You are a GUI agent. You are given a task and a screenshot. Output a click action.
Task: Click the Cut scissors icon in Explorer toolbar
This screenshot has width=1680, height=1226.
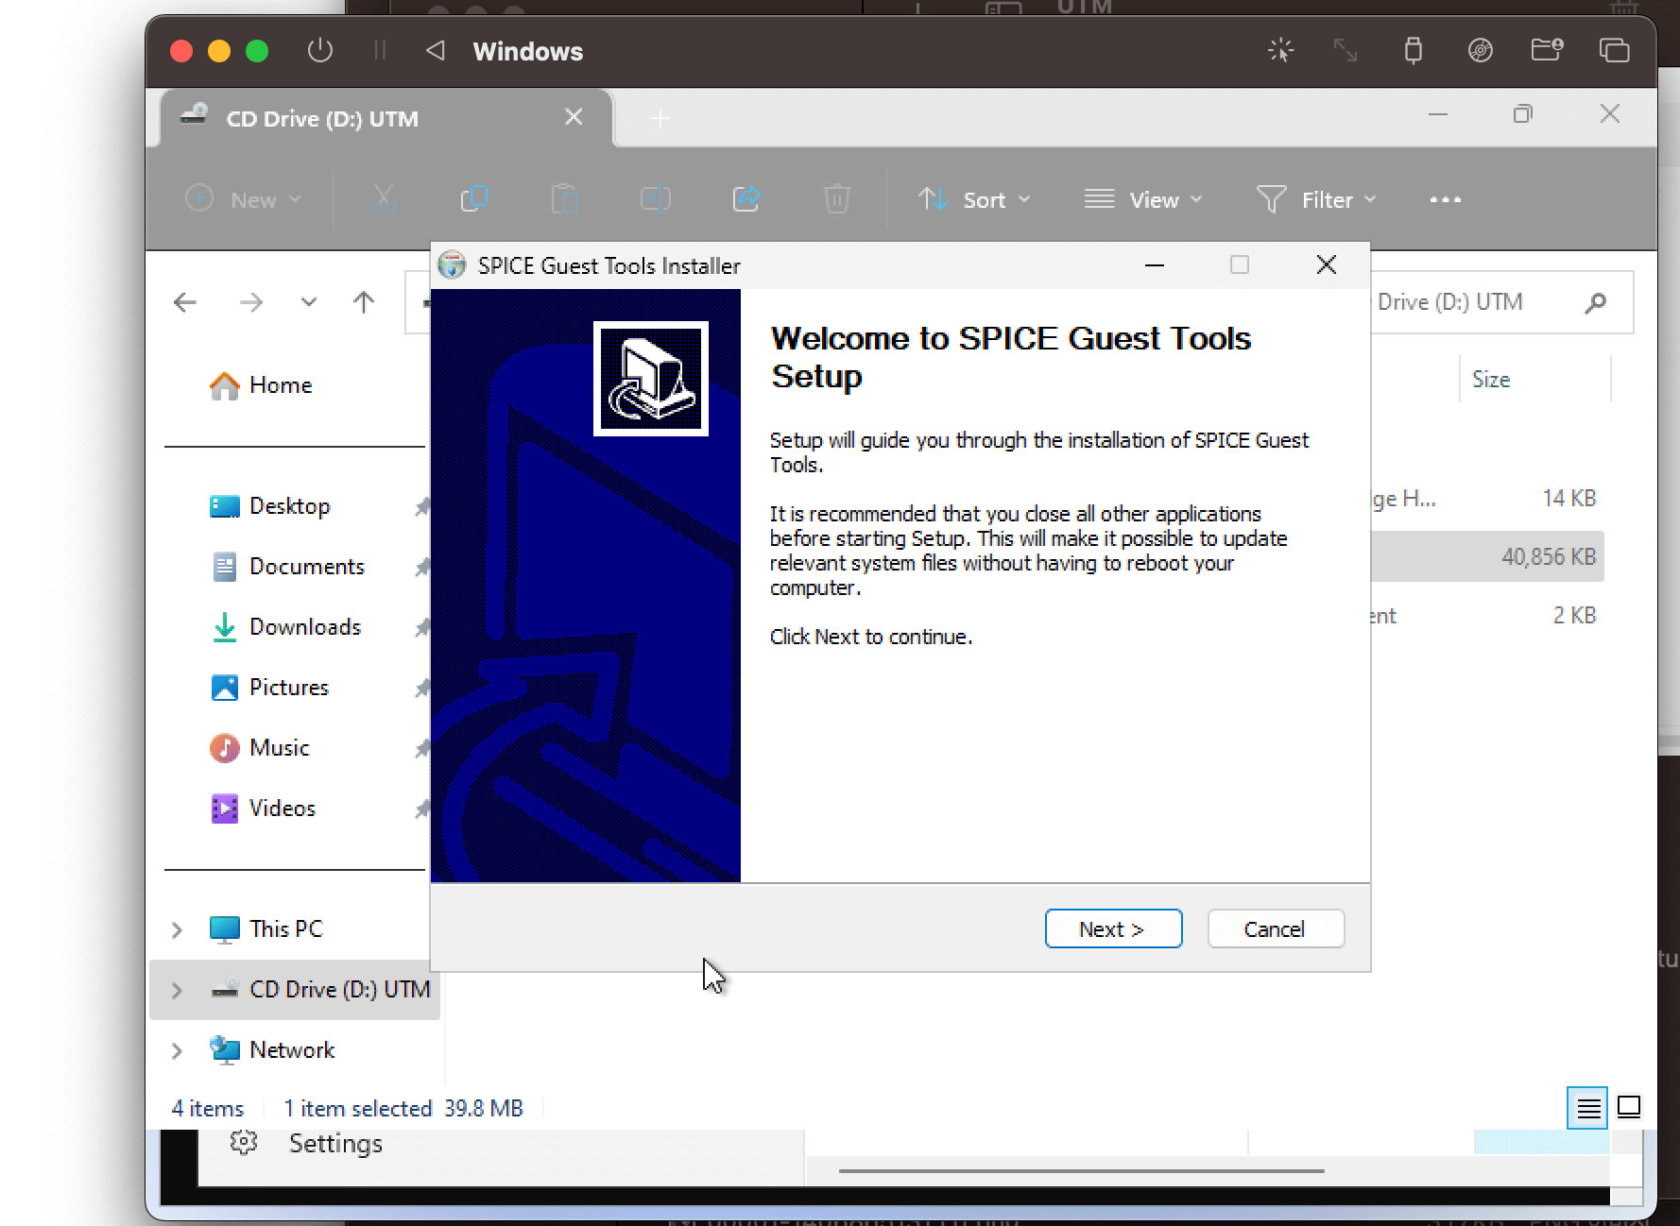pyautogui.click(x=383, y=199)
